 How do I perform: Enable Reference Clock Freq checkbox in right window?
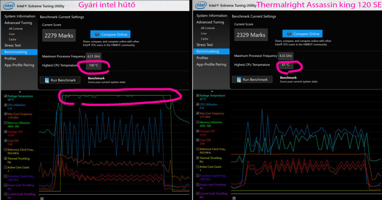pyautogui.click(x=197, y=149)
